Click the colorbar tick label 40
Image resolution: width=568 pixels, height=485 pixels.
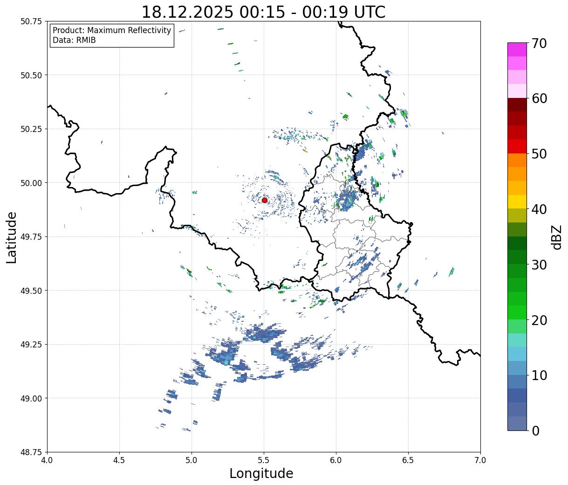[539, 209]
